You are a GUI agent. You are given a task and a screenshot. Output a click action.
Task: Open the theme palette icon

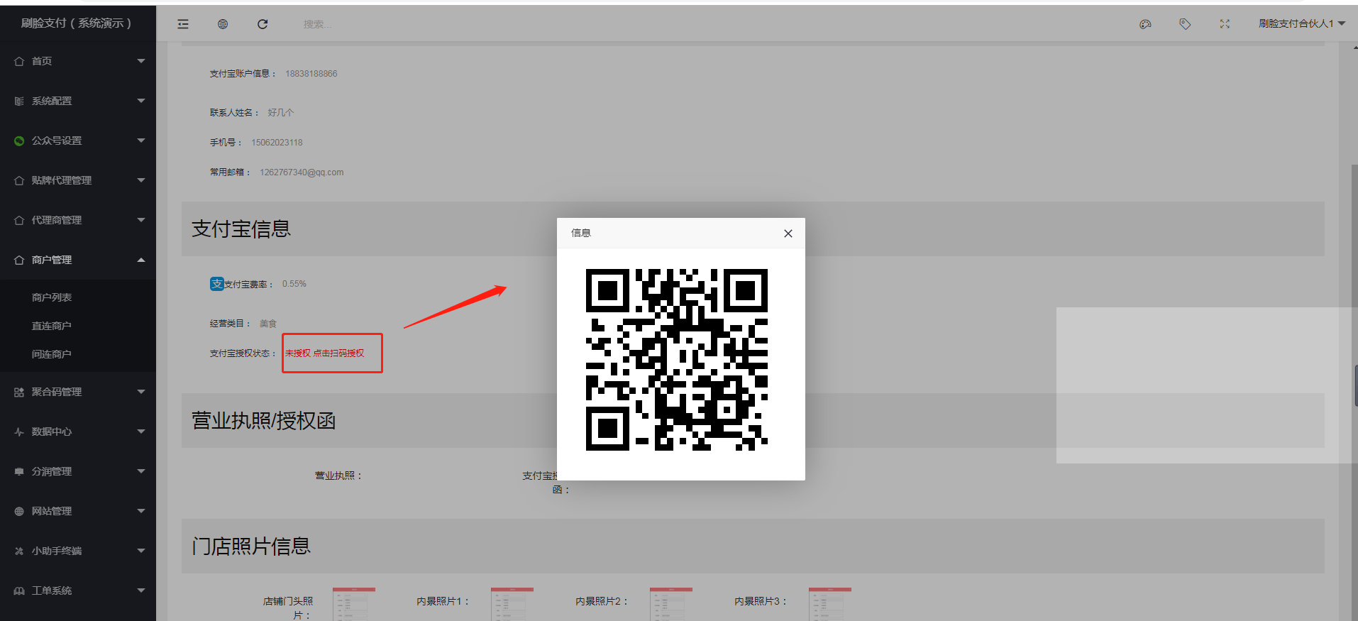pyautogui.click(x=1145, y=24)
